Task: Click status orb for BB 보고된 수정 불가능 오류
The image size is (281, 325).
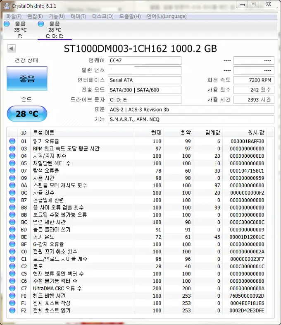Action: (12, 215)
